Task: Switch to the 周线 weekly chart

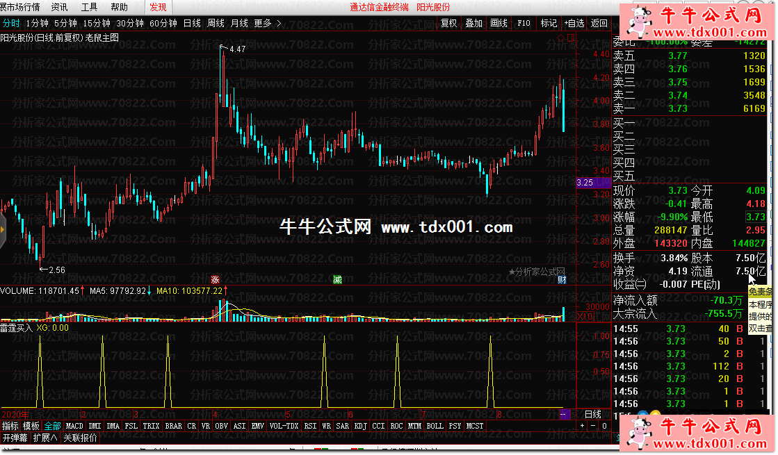Action: (x=216, y=24)
